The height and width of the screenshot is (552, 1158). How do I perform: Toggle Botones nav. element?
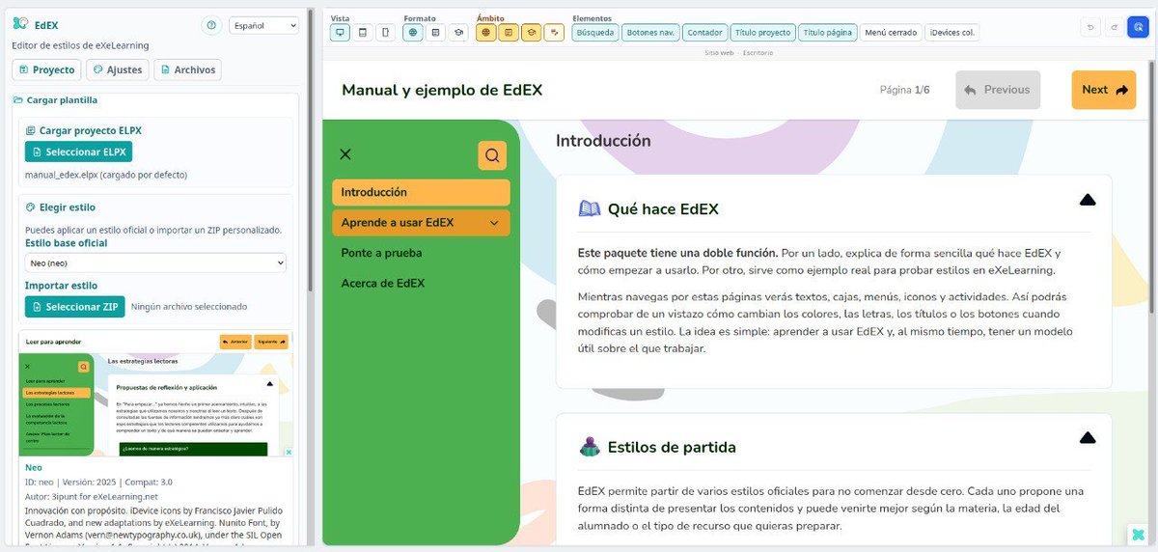[x=650, y=32]
